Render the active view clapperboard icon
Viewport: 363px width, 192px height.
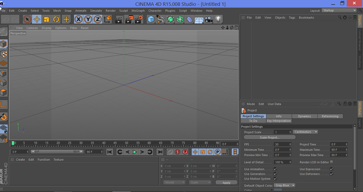pos(119,19)
